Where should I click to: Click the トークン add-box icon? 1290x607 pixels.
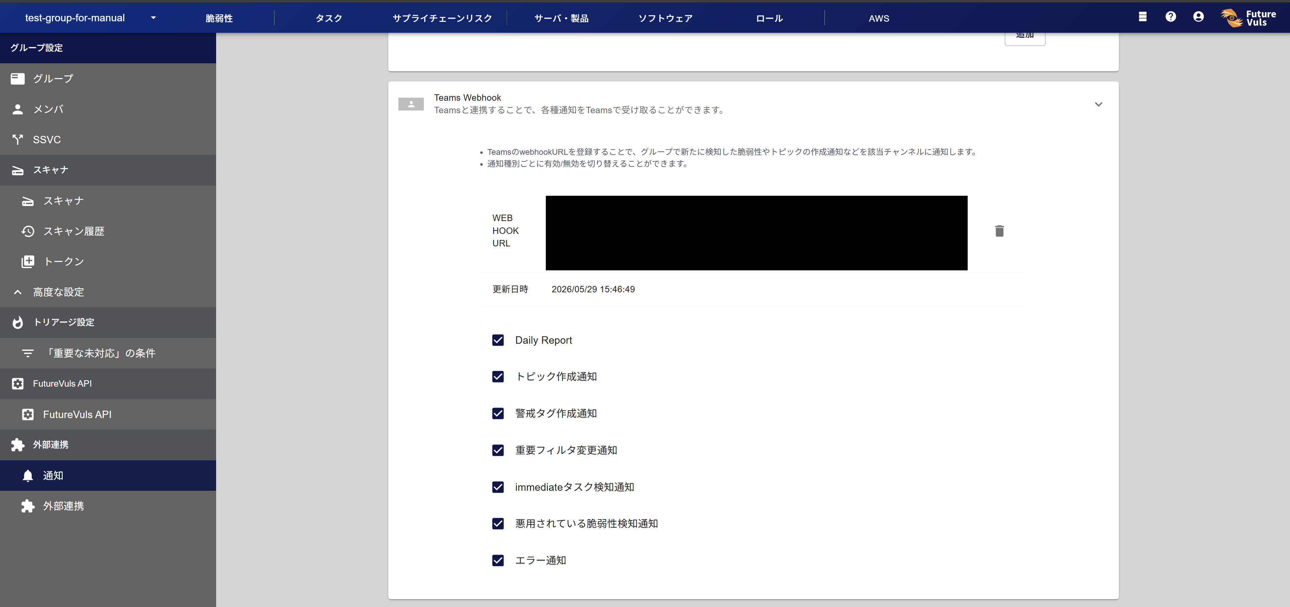click(27, 262)
